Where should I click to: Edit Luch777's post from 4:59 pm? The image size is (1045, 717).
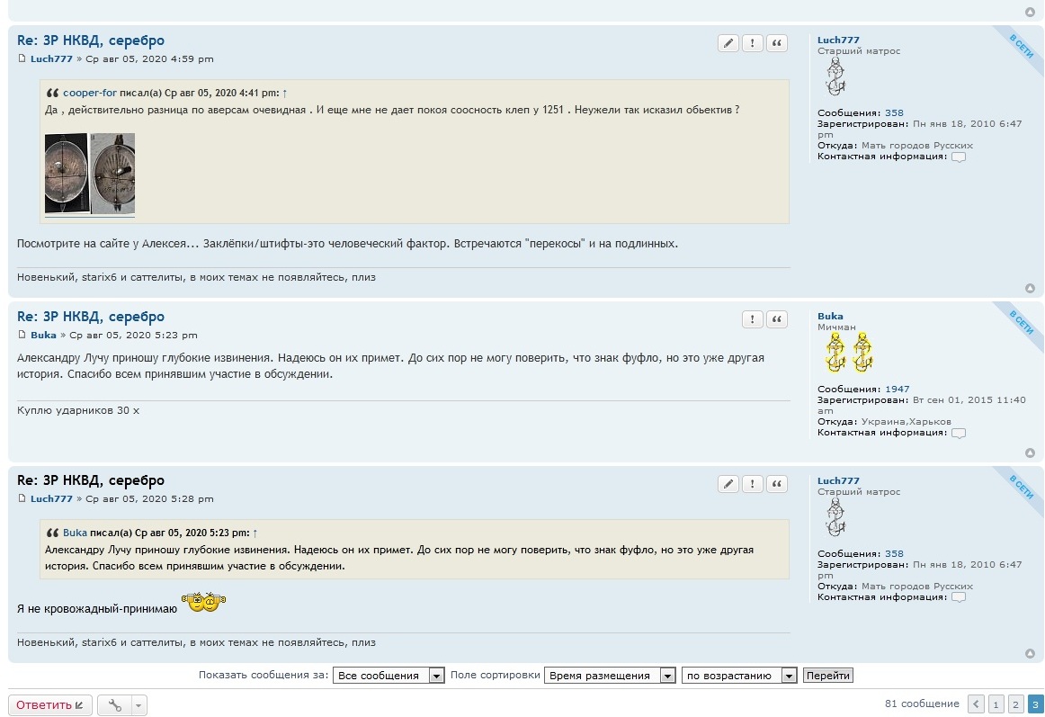[728, 43]
